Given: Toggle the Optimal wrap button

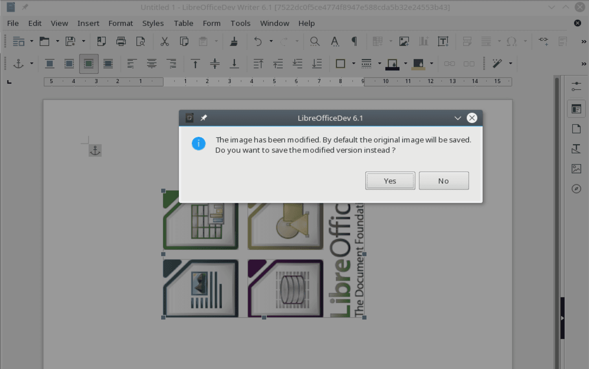Looking at the screenshot, I should (x=89, y=64).
